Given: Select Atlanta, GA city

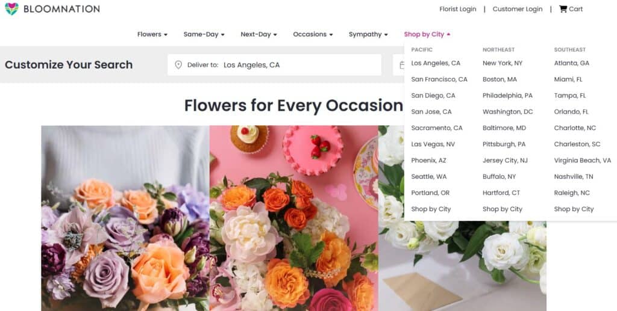Looking at the screenshot, I should pyautogui.click(x=572, y=63).
